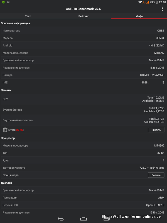
Task: Select the Инфа tab
Action: (x=139, y=16)
